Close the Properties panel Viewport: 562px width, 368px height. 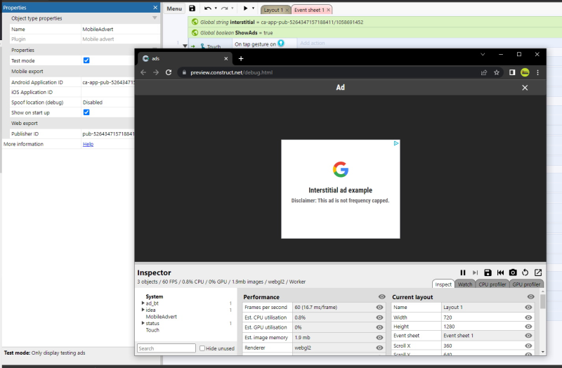click(155, 8)
